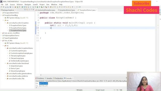161x91 pixels.
Task: Expand the PolymorphismDemo project
Action: [x=1, y=35]
